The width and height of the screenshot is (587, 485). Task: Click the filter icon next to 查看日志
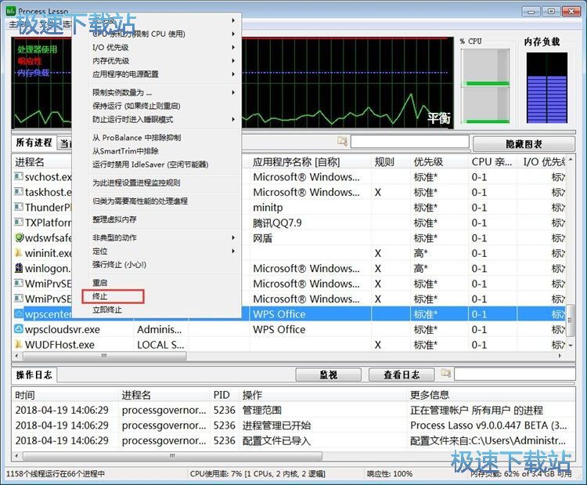(x=445, y=375)
